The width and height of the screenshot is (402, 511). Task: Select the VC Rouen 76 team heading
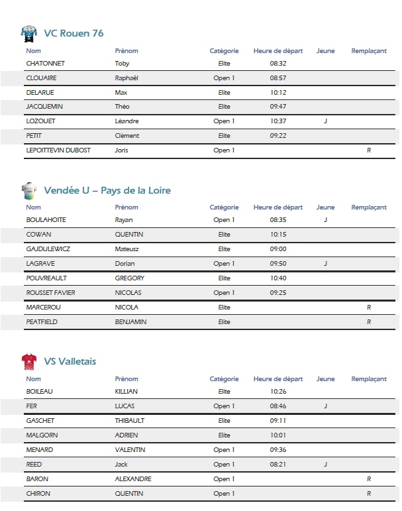(74, 33)
